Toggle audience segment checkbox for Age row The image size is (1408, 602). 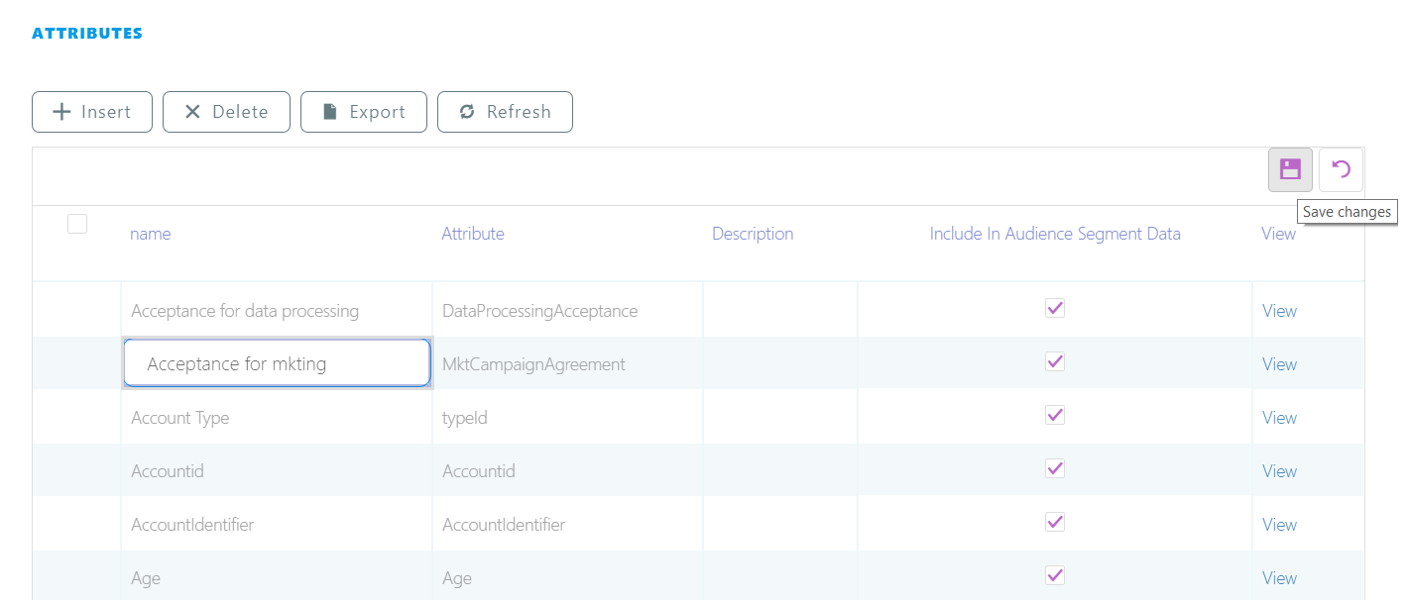point(1055,576)
